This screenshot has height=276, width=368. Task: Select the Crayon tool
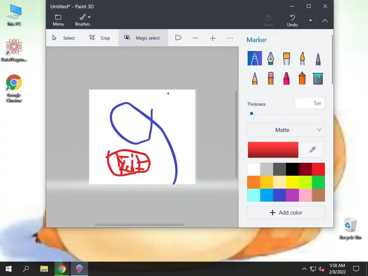(x=286, y=78)
